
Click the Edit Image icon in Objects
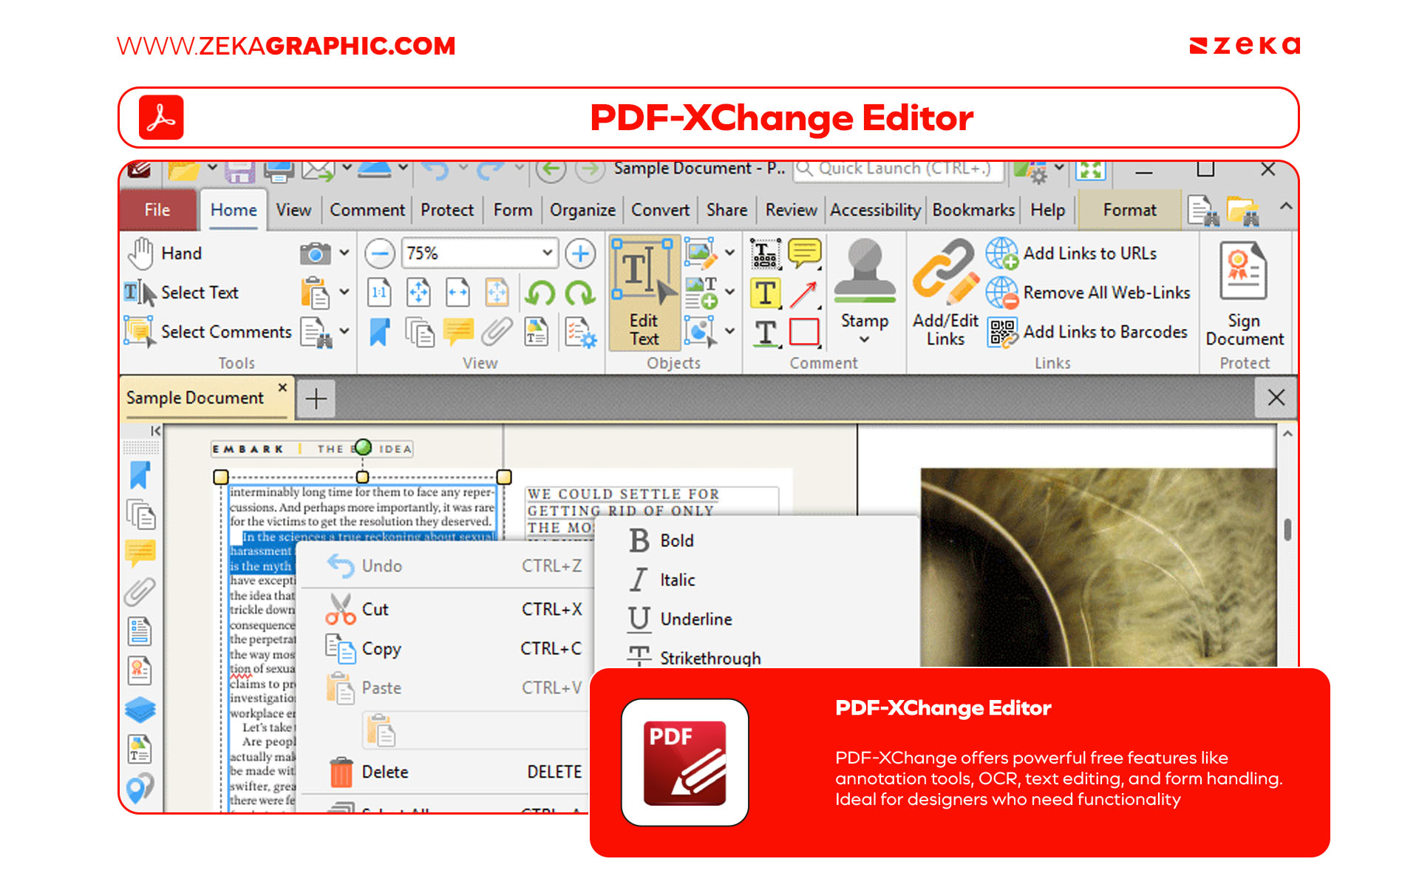point(700,254)
